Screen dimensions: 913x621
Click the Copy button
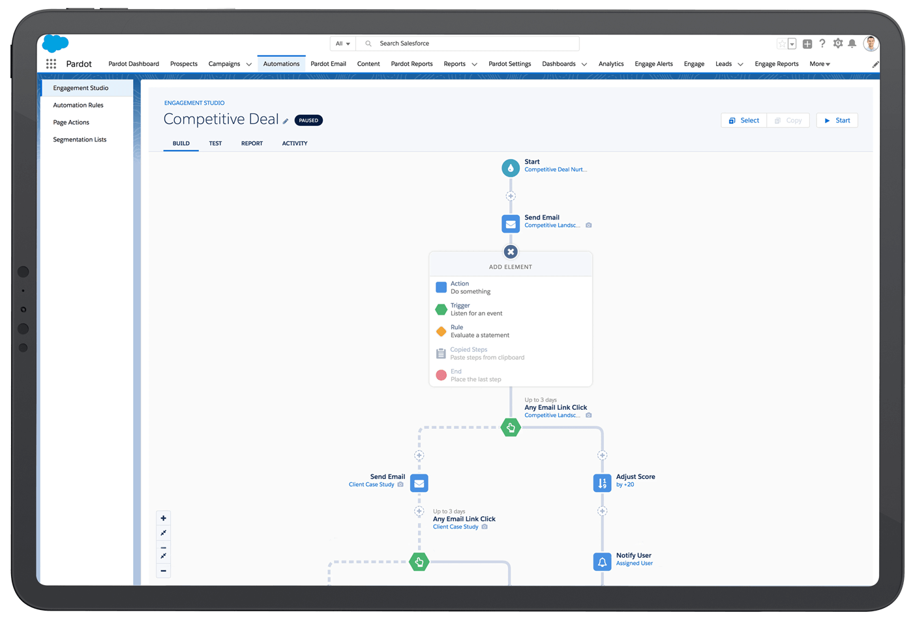coord(788,121)
